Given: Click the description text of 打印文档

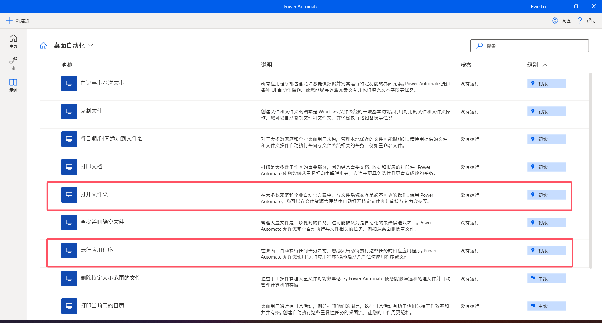Looking at the screenshot, I should coord(349,170).
